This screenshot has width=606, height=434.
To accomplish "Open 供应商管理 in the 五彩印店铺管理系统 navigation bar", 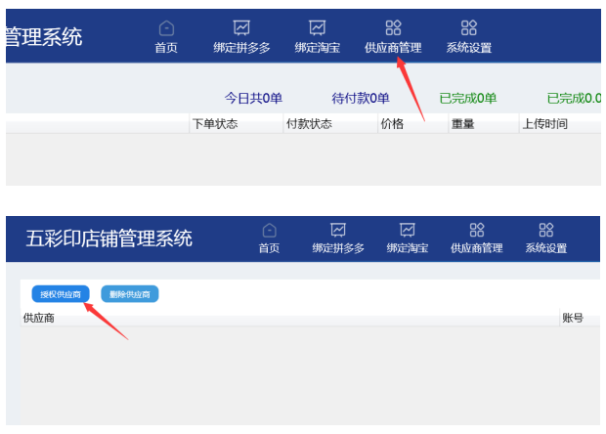I will point(476,238).
